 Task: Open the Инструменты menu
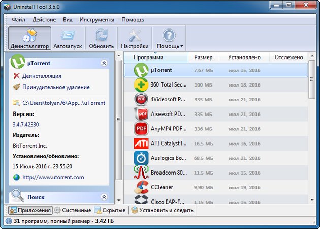(x=97, y=20)
